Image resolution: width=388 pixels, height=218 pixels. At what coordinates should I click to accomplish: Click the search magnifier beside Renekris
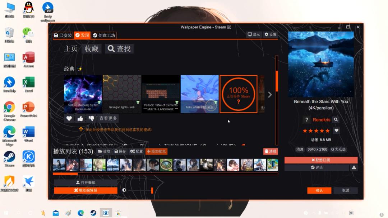(x=335, y=120)
